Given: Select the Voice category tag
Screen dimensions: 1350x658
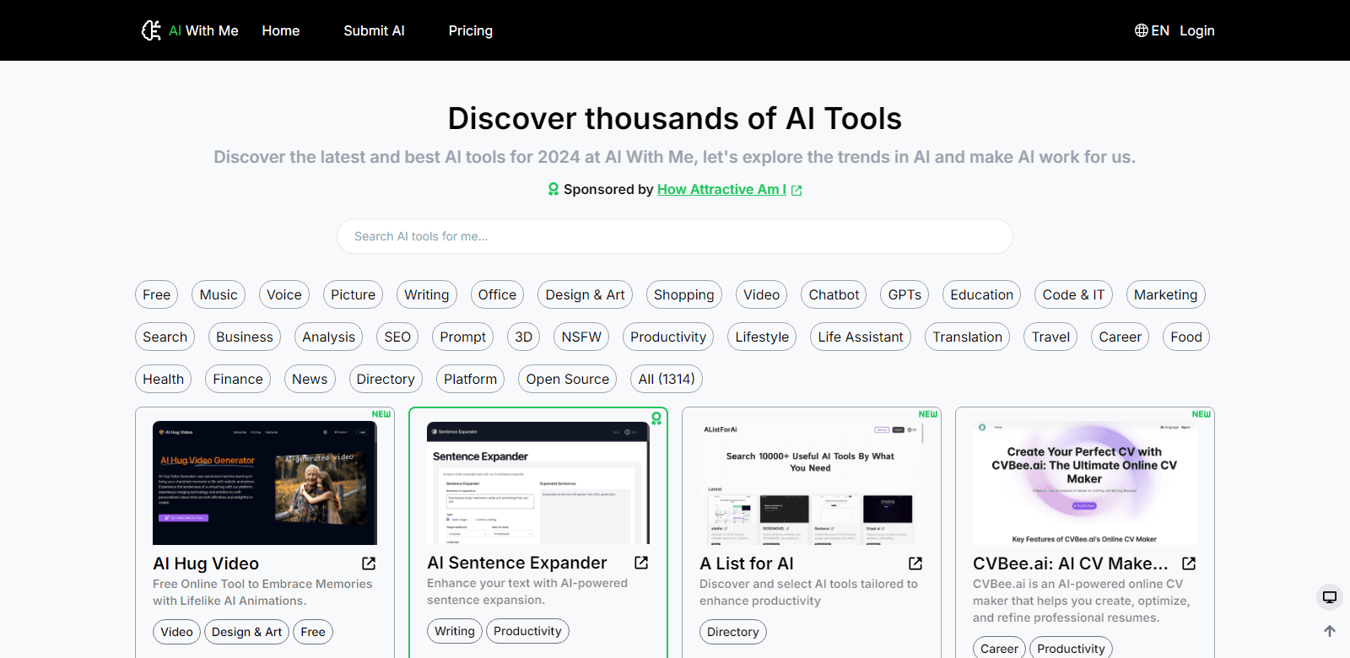Looking at the screenshot, I should point(284,294).
